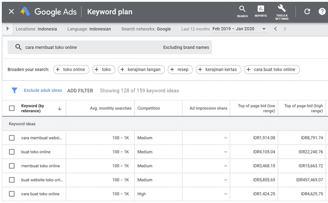
Task: Open the Help question mark icon
Action: 322,11
